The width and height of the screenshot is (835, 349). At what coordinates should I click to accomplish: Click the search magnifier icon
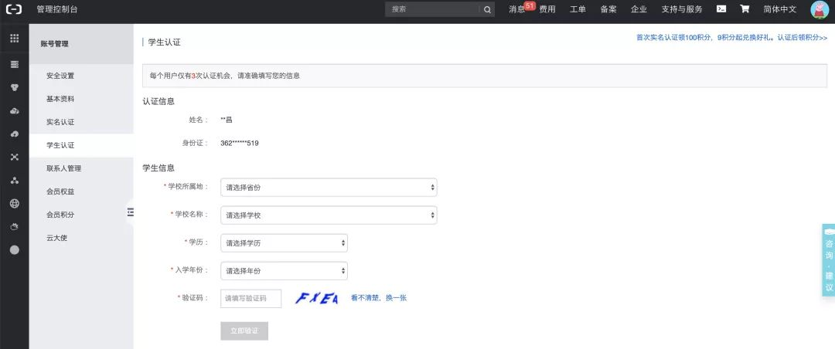pos(487,9)
